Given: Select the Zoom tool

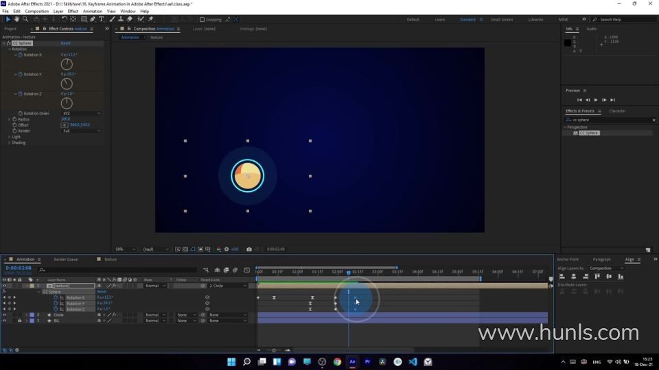Looking at the screenshot, I should (x=25, y=19).
